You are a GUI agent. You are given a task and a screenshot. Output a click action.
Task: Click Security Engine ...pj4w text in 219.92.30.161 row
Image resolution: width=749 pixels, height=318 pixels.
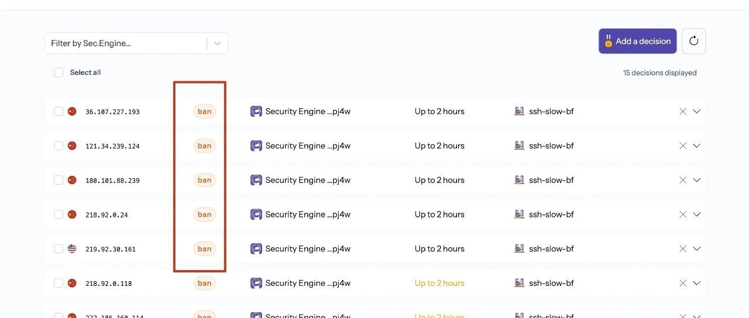(308, 248)
